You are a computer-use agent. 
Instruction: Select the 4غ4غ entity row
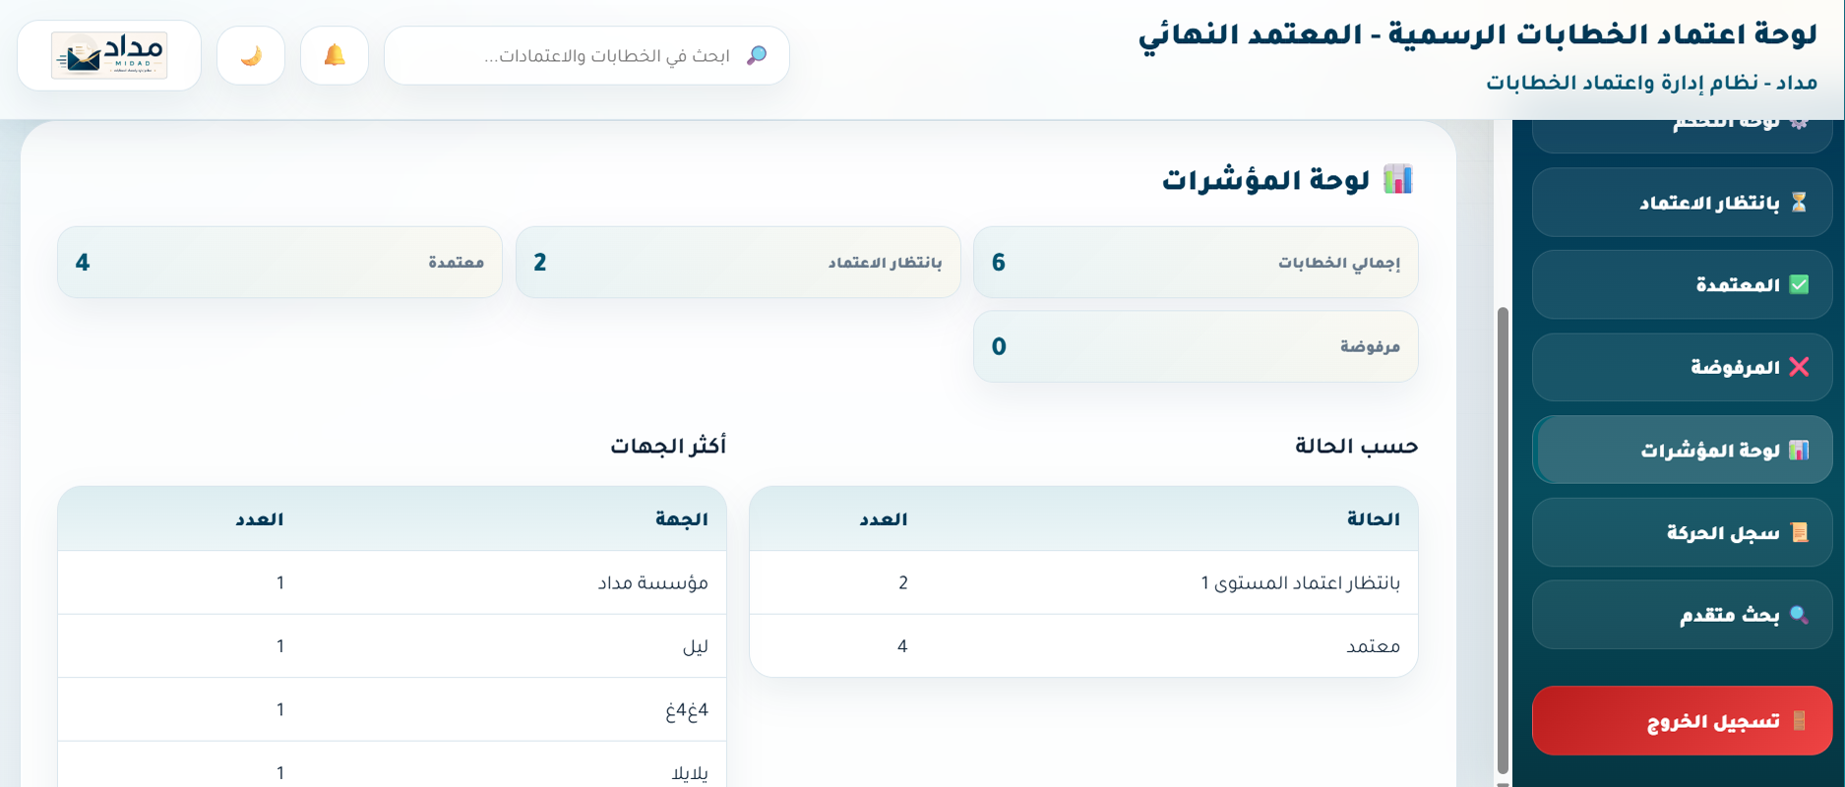point(392,709)
